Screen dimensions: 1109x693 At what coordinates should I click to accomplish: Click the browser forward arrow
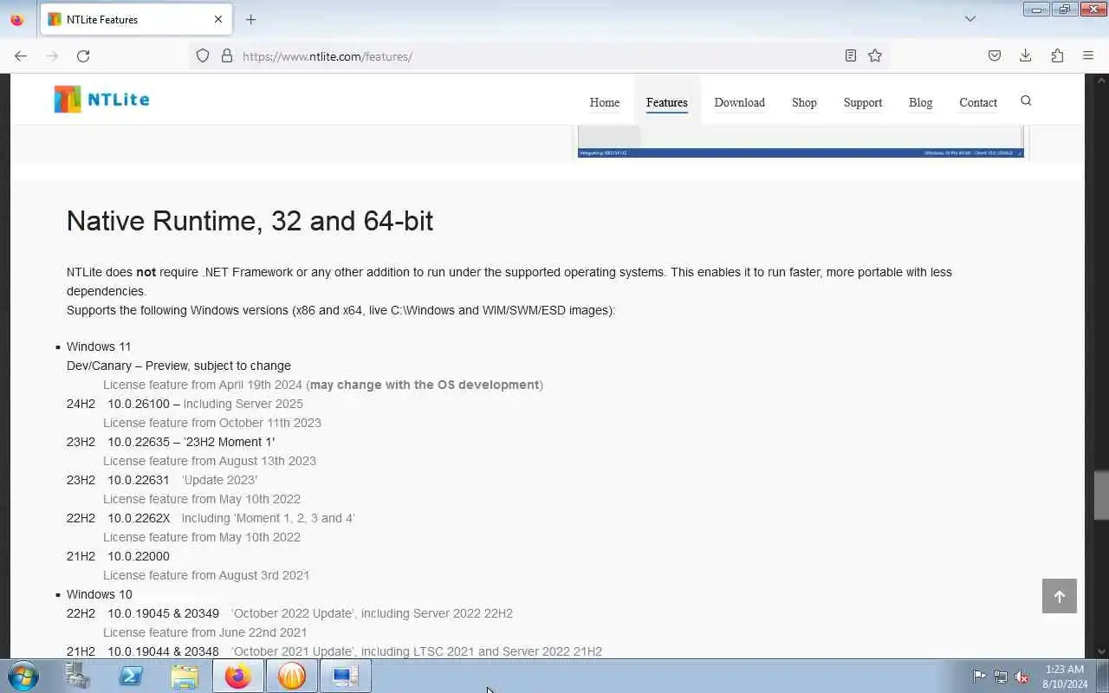(x=52, y=56)
